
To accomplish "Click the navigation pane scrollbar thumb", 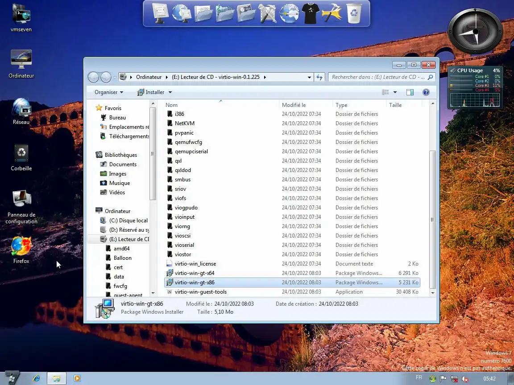I will tap(153, 153).
